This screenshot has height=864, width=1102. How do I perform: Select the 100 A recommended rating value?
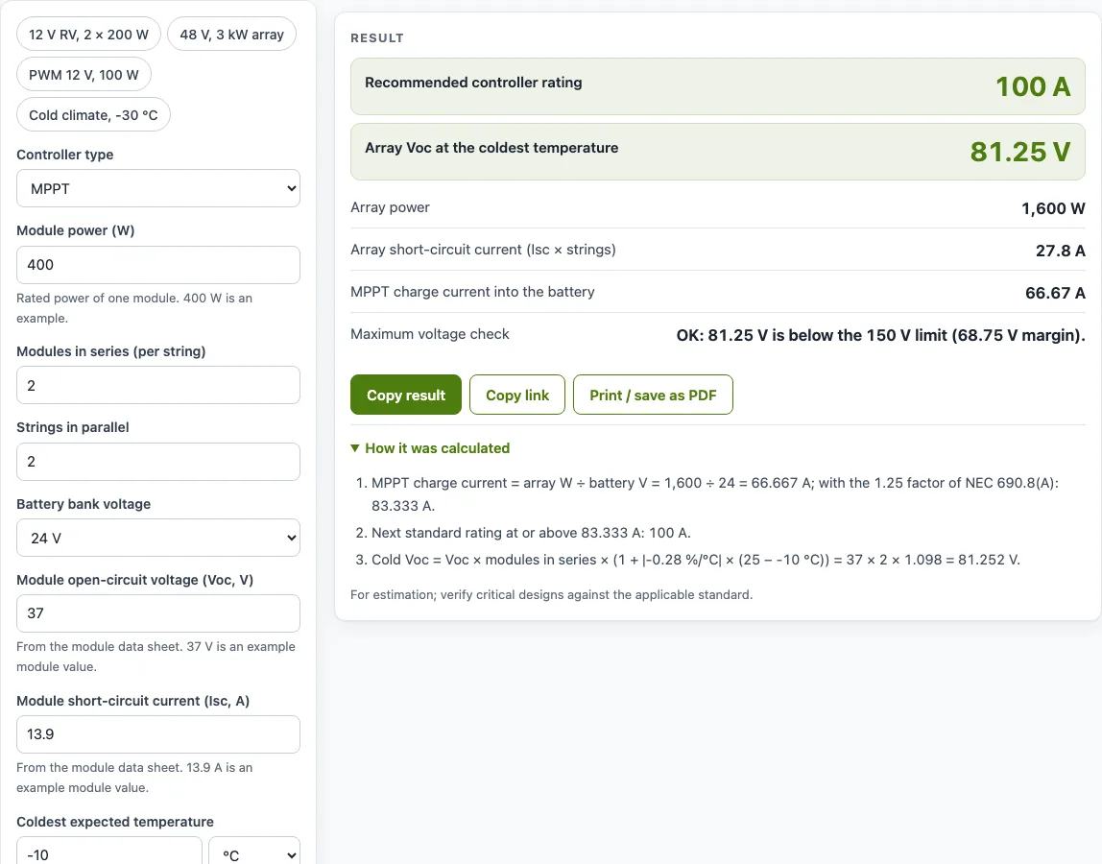1033,86
